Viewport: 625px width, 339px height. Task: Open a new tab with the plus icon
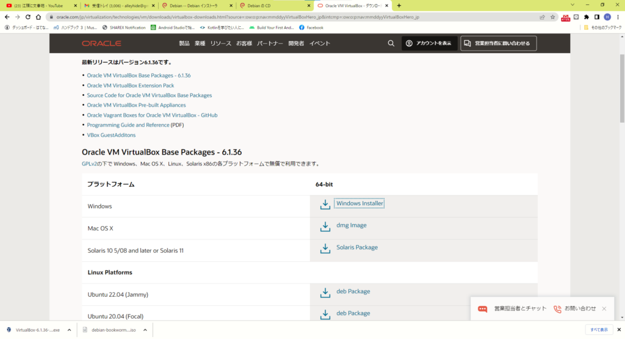point(399,5)
